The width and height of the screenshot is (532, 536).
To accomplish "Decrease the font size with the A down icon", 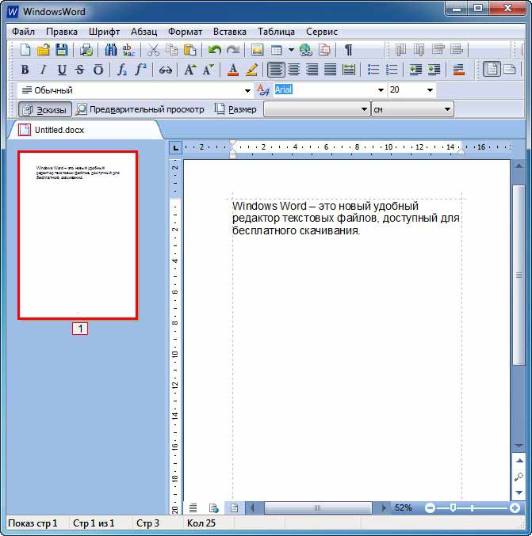I will 209,70.
